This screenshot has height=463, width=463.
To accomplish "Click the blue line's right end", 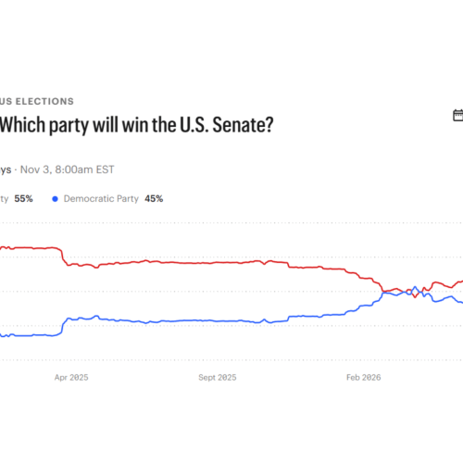I will coord(461,303).
